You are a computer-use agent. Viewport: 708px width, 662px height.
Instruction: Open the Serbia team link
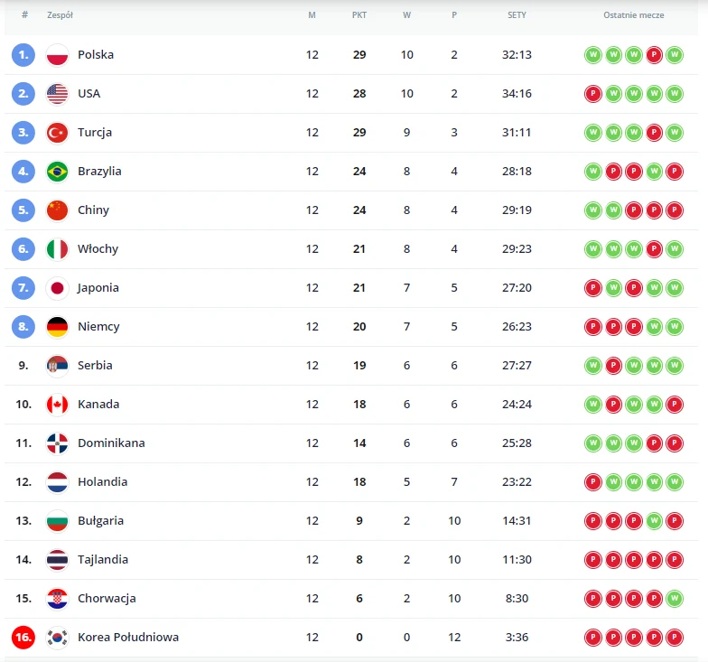point(95,366)
